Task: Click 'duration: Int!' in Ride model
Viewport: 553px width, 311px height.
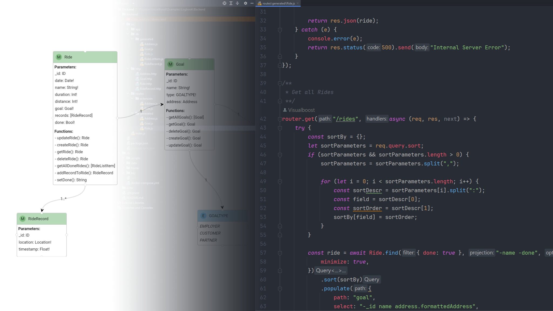Action: (x=66, y=94)
